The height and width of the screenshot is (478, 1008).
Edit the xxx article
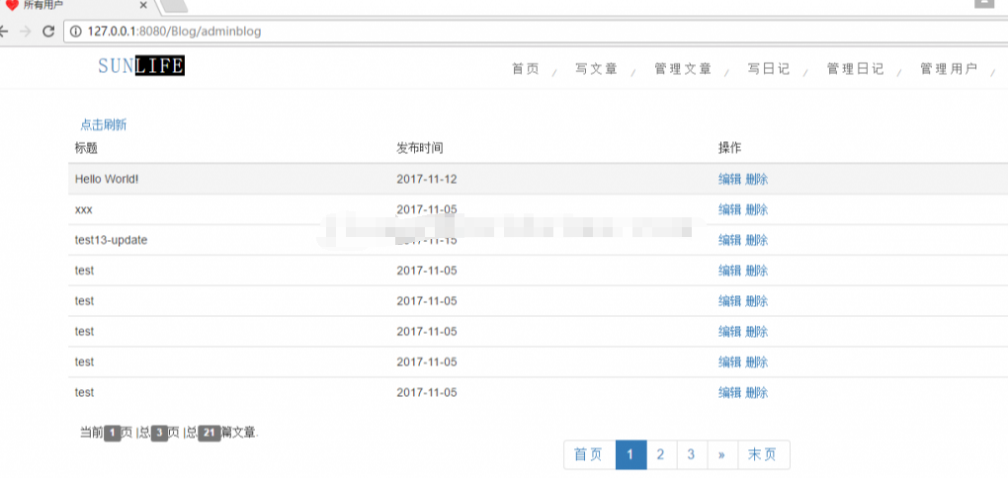click(x=729, y=209)
